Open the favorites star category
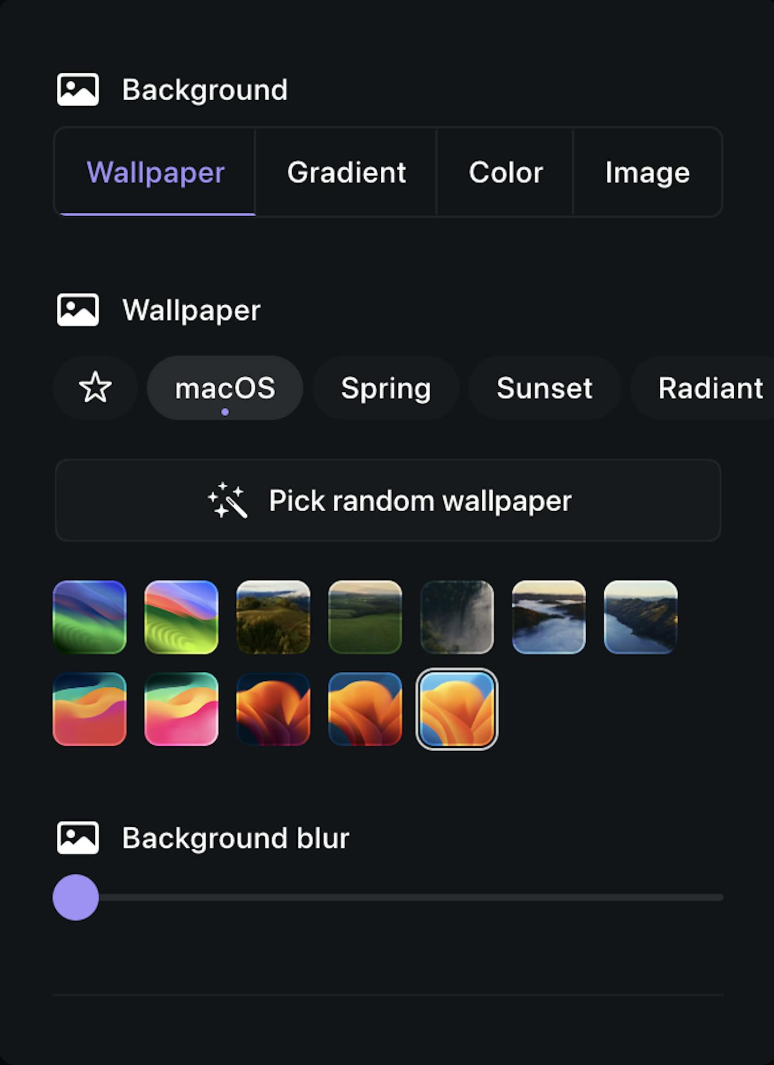 [x=95, y=388]
